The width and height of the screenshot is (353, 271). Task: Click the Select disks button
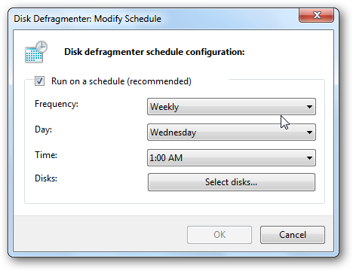click(x=232, y=182)
